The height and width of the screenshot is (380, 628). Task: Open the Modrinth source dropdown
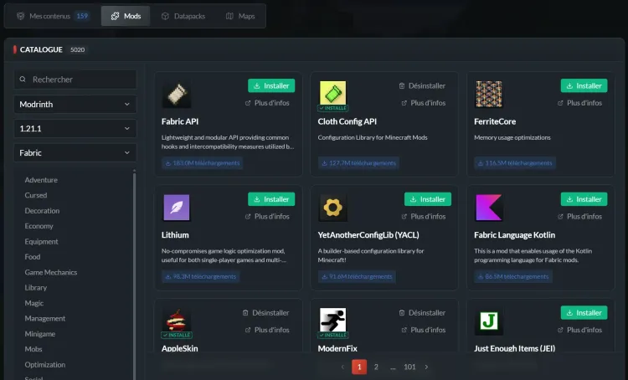pyautogui.click(x=75, y=104)
